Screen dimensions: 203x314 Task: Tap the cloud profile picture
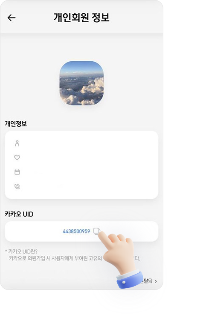tap(81, 83)
